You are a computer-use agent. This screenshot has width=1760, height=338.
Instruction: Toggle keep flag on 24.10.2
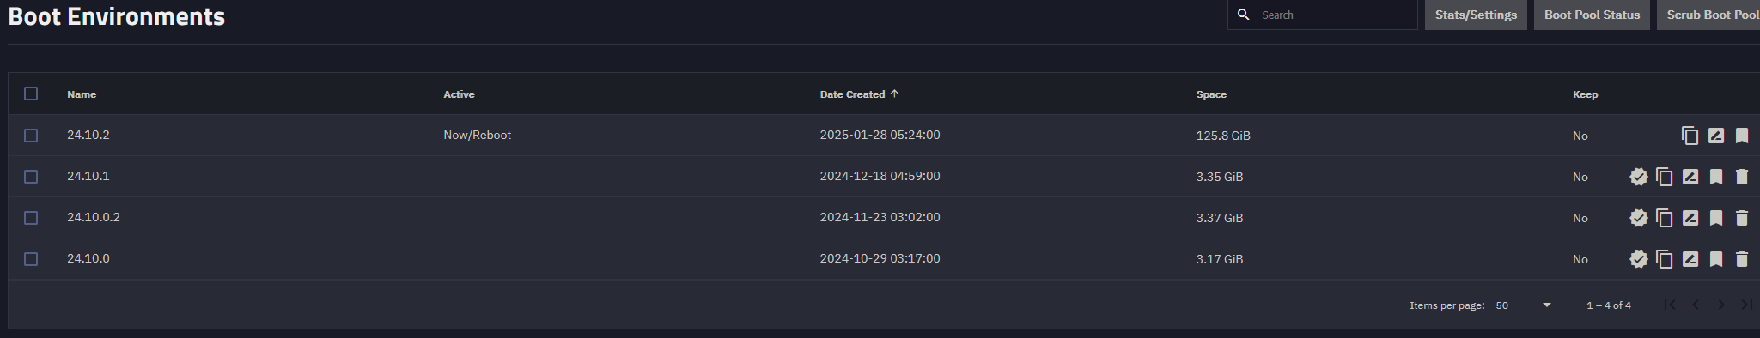[1741, 136]
